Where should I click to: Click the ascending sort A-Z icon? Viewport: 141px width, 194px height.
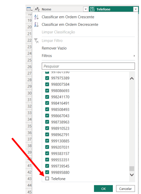point(36,17)
